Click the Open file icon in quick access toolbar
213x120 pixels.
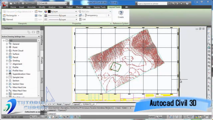click(x=15, y=3)
